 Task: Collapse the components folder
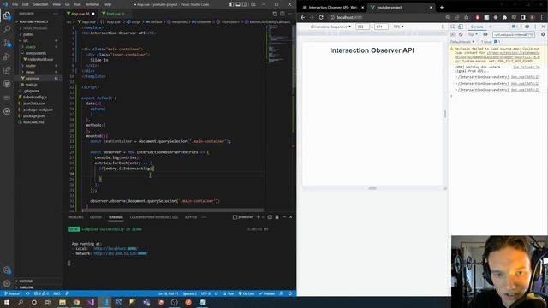coord(35,53)
